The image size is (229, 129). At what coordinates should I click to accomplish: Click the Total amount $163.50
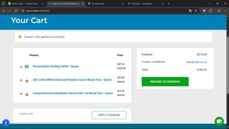pyautogui.click(x=202, y=70)
